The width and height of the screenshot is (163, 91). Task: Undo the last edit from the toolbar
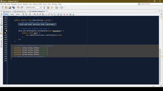18,7
